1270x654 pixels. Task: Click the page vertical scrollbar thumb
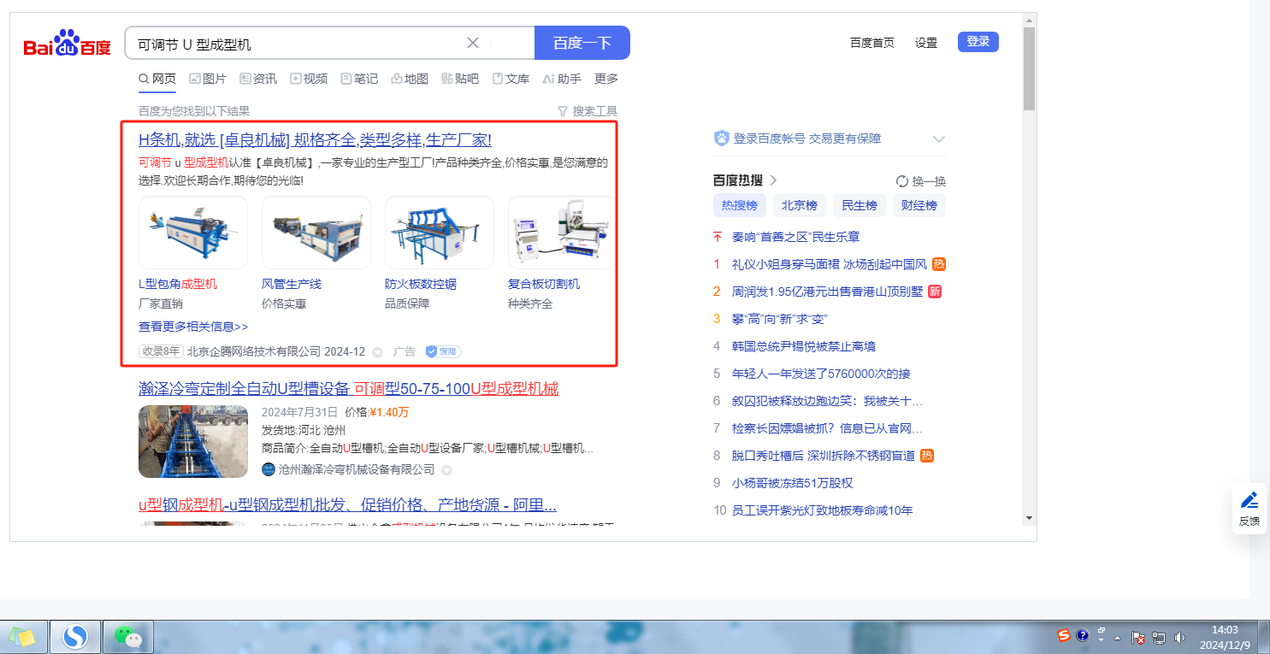coord(1029,68)
